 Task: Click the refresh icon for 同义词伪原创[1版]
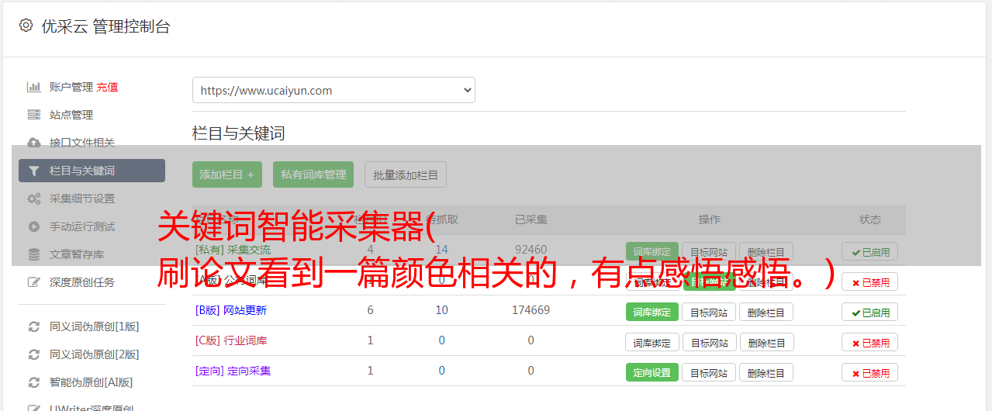[x=33, y=326]
